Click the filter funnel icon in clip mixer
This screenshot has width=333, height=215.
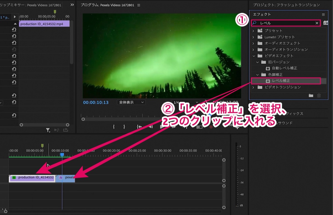pos(48,130)
